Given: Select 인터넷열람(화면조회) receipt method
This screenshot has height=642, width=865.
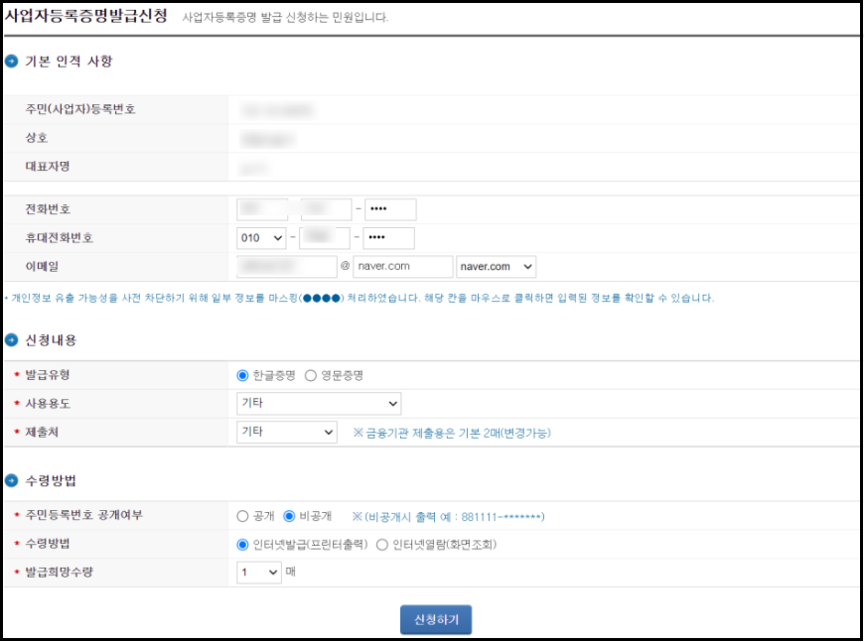Looking at the screenshot, I should [381, 545].
